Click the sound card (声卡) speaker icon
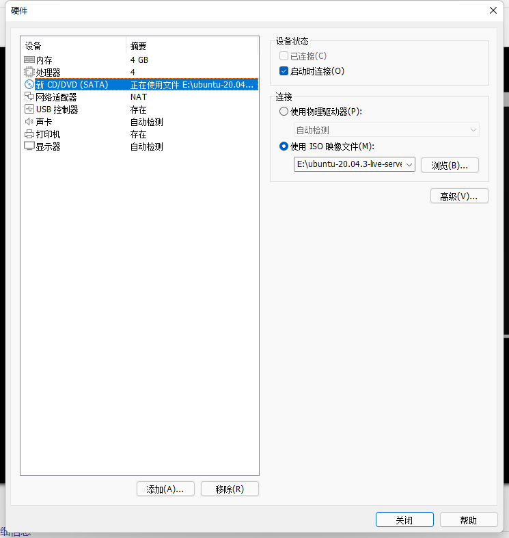The width and height of the screenshot is (509, 538). click(x=29, y=122)
